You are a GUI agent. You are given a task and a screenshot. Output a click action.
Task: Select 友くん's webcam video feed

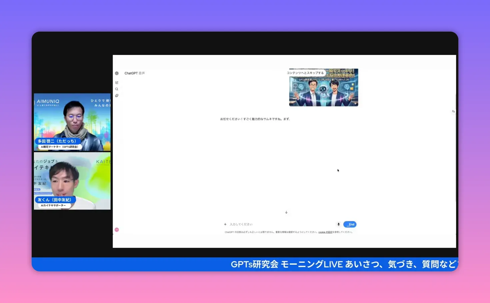pos(72,181)
